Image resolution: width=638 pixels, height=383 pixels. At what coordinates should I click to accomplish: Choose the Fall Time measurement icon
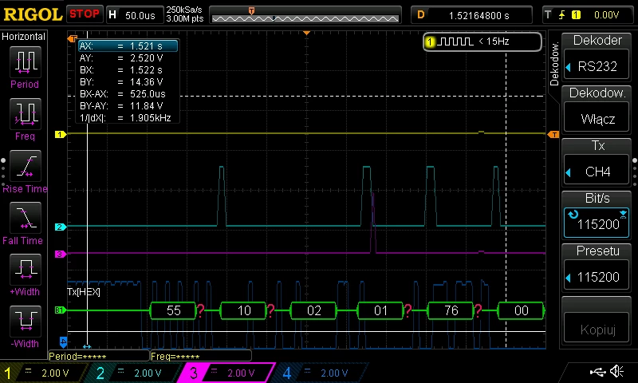click(25, 218)
